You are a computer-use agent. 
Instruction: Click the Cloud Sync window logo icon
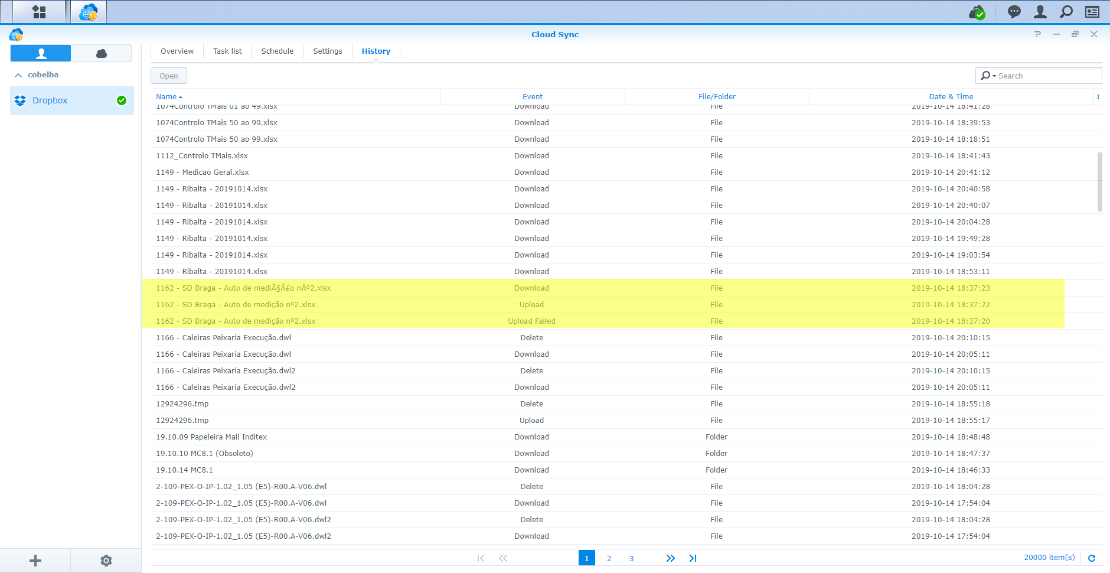(16, 34)
